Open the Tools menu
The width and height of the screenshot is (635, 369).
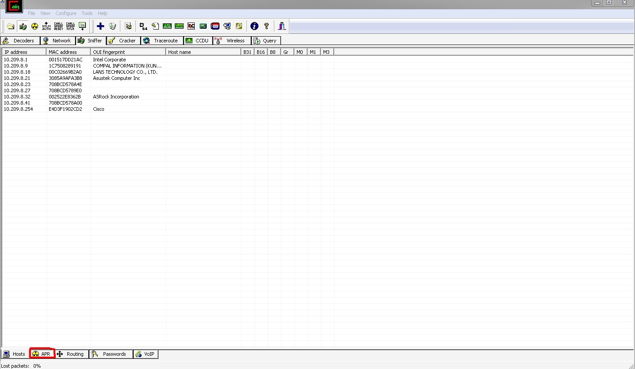point(87,14)
